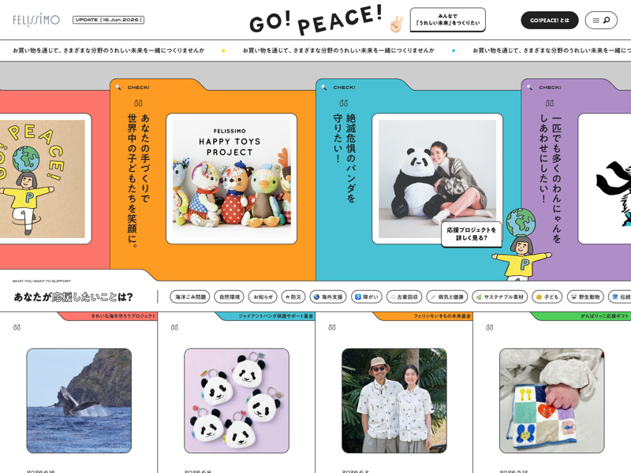Click 一匹でも多くのわんにゃんをしあわせにしたい text
The width and height of the screenshot is (631, 473).
tap(550, 180)
